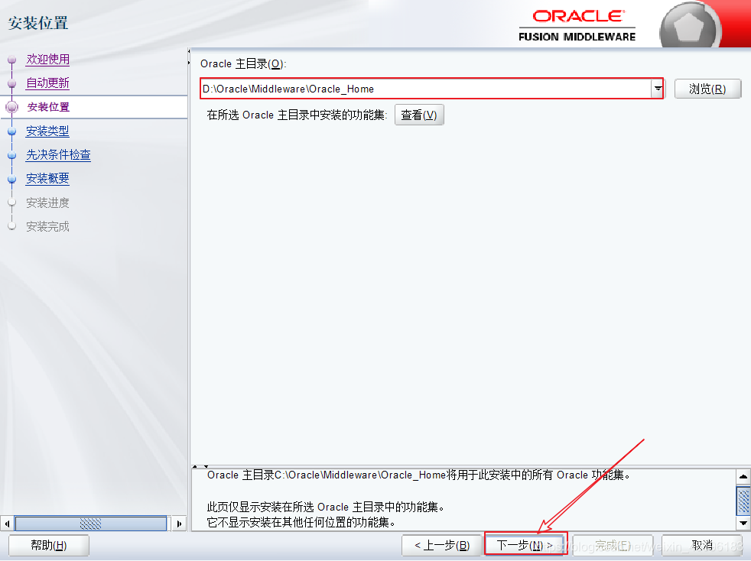Cancel the install with 取消
Screen dimensions: 751x561
tap(702, 545)
